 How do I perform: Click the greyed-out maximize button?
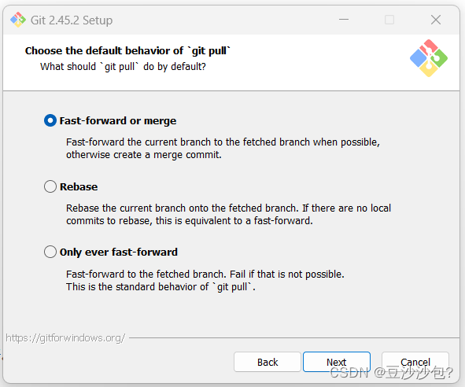(x=389, y=20)
